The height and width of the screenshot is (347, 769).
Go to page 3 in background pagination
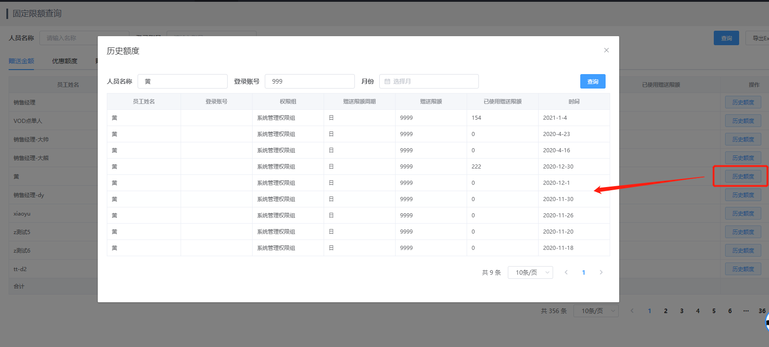(682, 311)
